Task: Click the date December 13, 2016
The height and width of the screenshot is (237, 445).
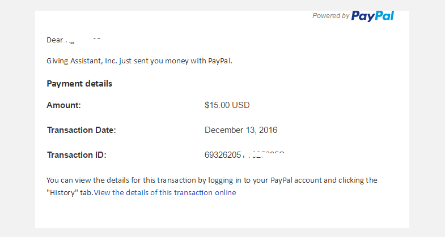Action: [241, 130]
